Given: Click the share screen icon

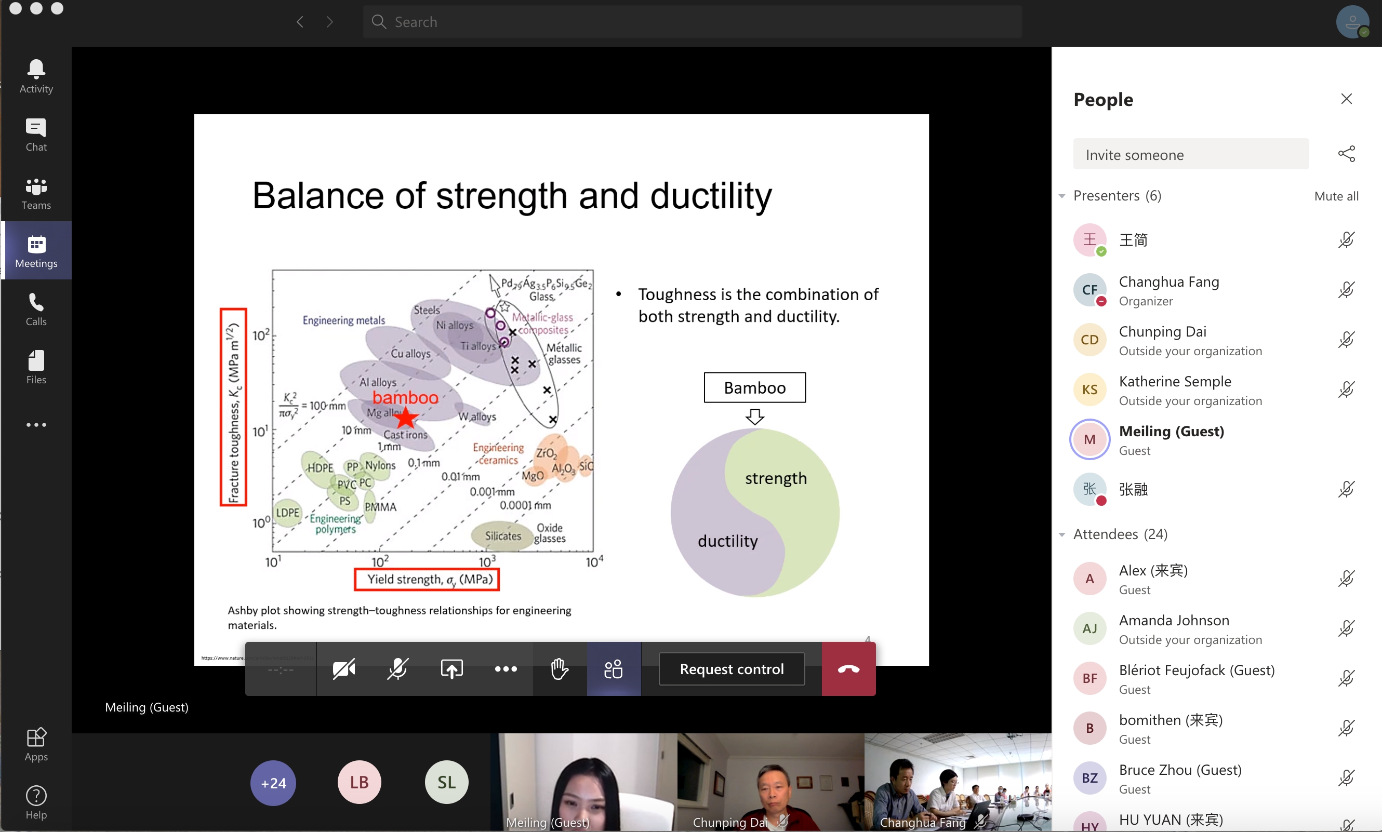Looking at the screenshot, I should [451, 669].
